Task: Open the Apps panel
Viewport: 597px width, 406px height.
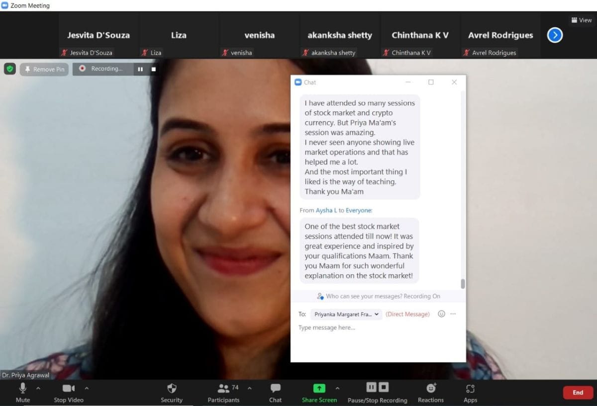Action: click(x=470, y=388)
